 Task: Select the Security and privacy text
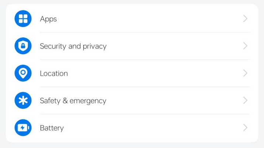click(x=73, y=46)
